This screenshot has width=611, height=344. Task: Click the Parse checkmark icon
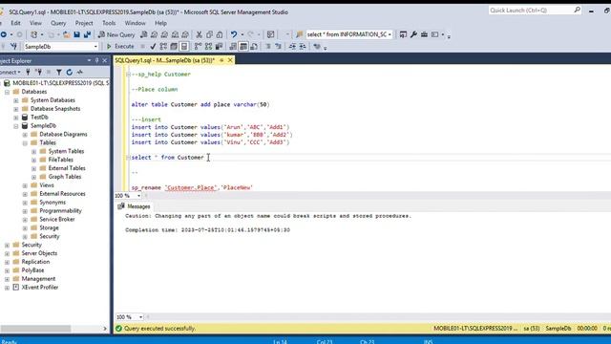click(x=153, y=47)
